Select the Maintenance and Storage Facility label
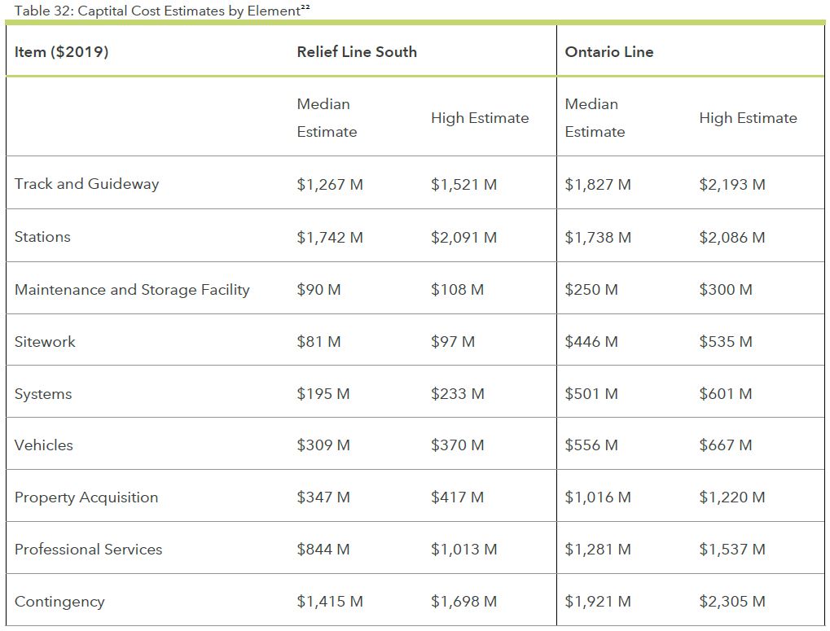Image resolution: width=830 pixels, height=631 pixels. tap(132, 290)
